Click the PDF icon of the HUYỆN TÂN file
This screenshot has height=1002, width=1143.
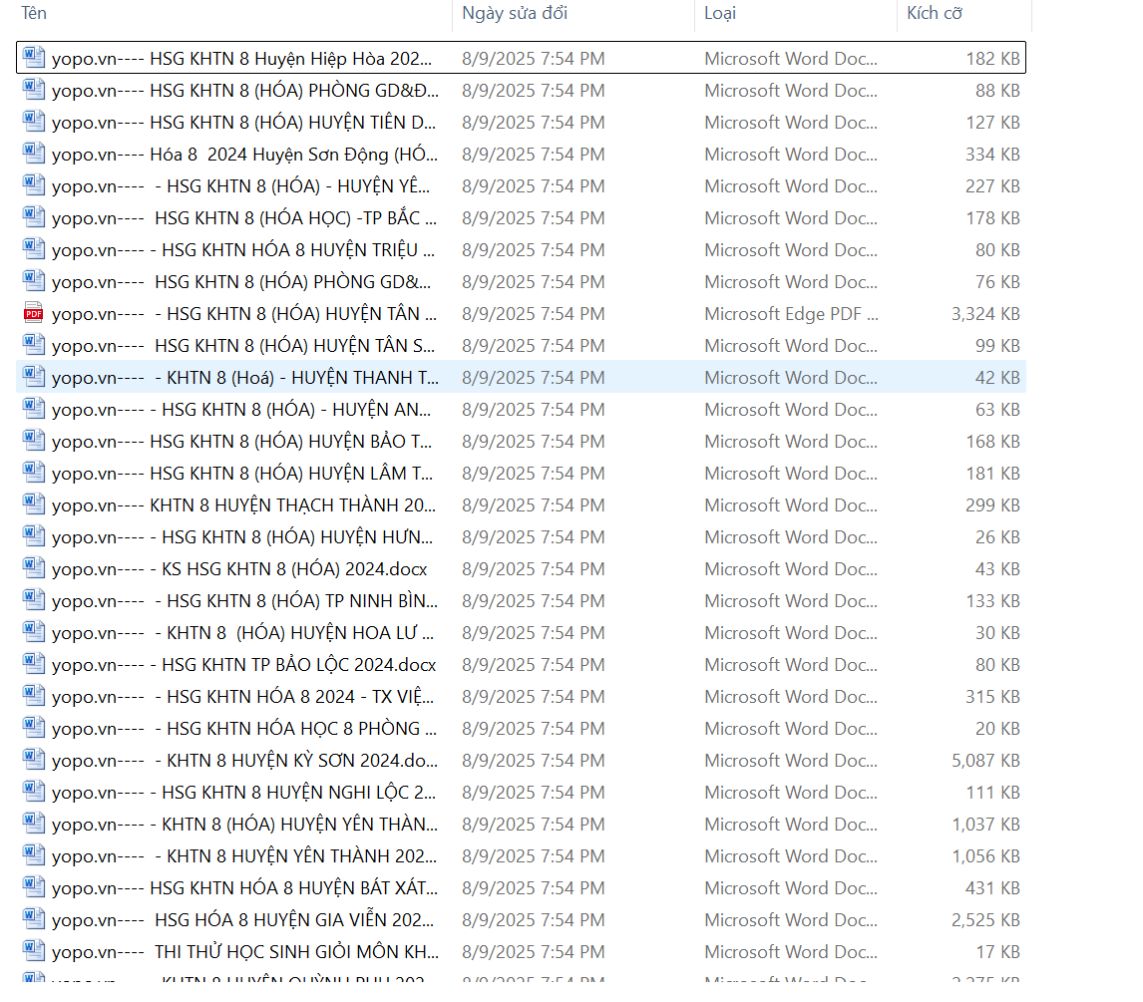coord(34,313)
